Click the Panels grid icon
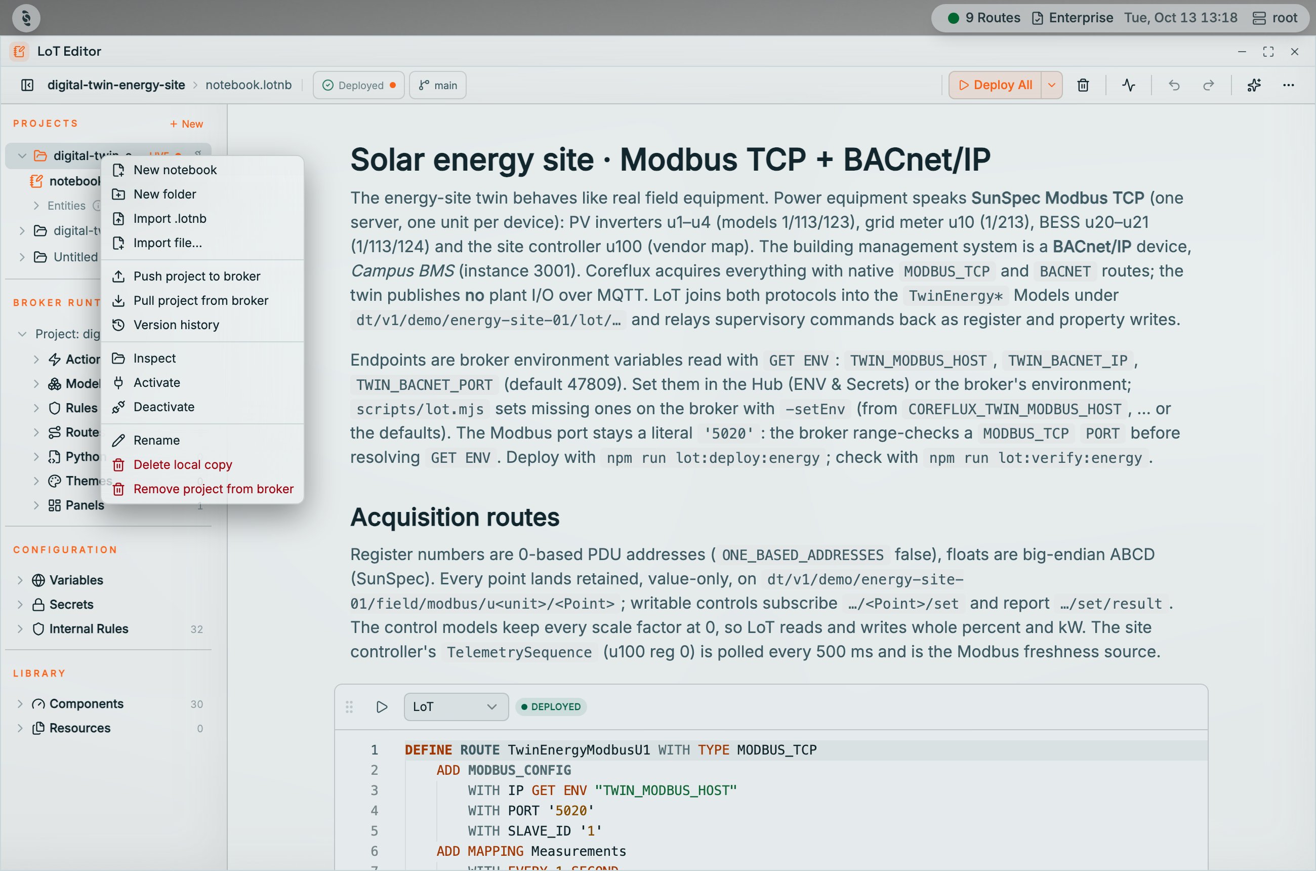 (55, 505)
